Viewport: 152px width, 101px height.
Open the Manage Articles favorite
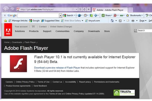(18, 21)
